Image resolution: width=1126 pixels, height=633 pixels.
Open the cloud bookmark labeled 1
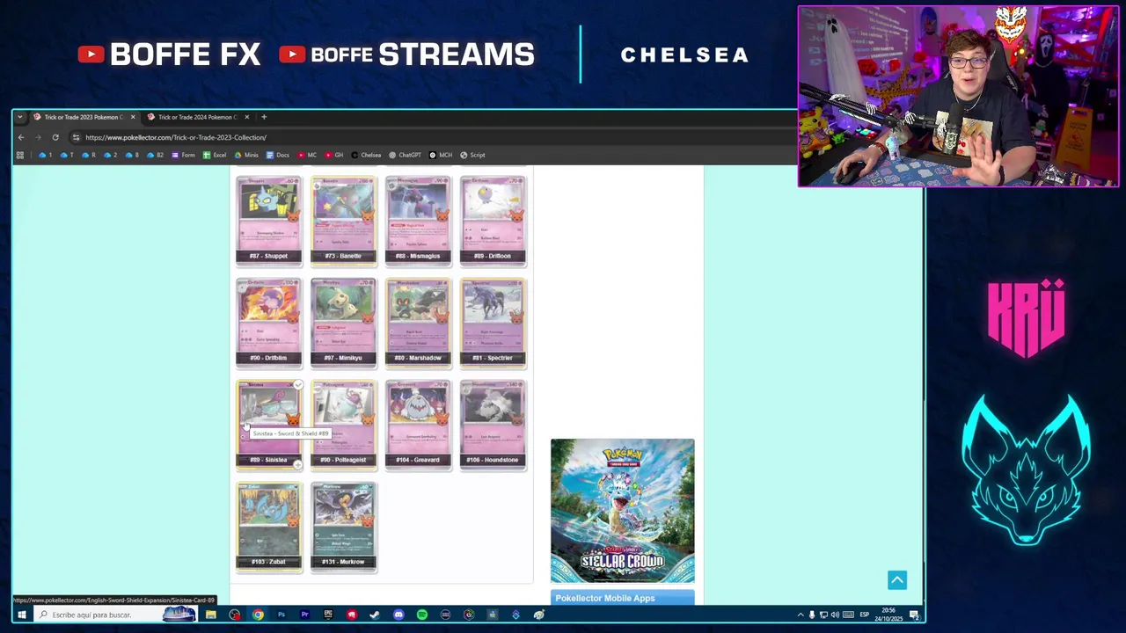(45, 155)
